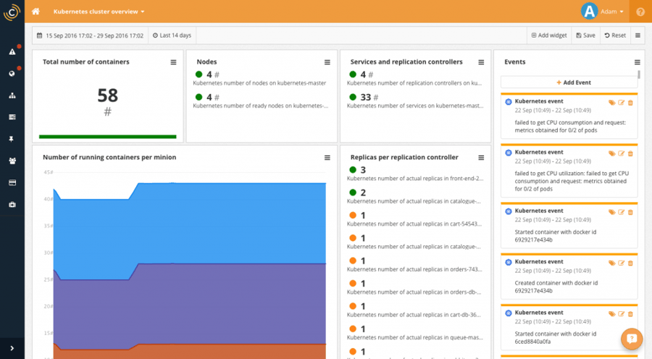Delete the failed to get CPU consumption event
This screenshot has height=359, width=652.
pyautogui.click(x=630, y=103)
